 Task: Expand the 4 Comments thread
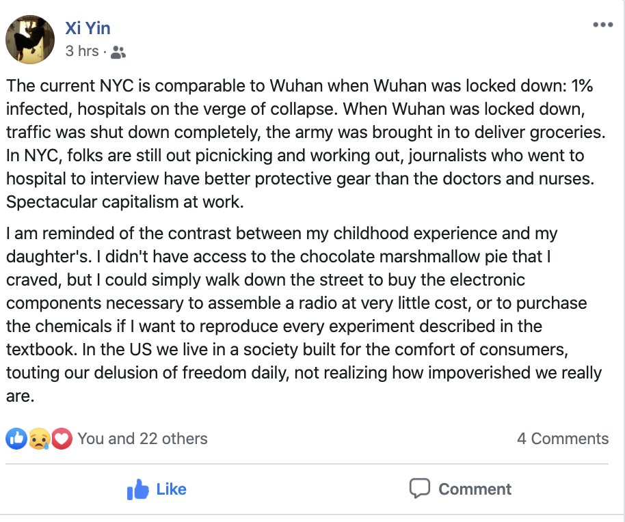(562, 439)
